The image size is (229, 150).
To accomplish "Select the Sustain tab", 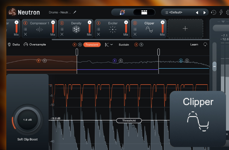I will click(x=124, y=45).
